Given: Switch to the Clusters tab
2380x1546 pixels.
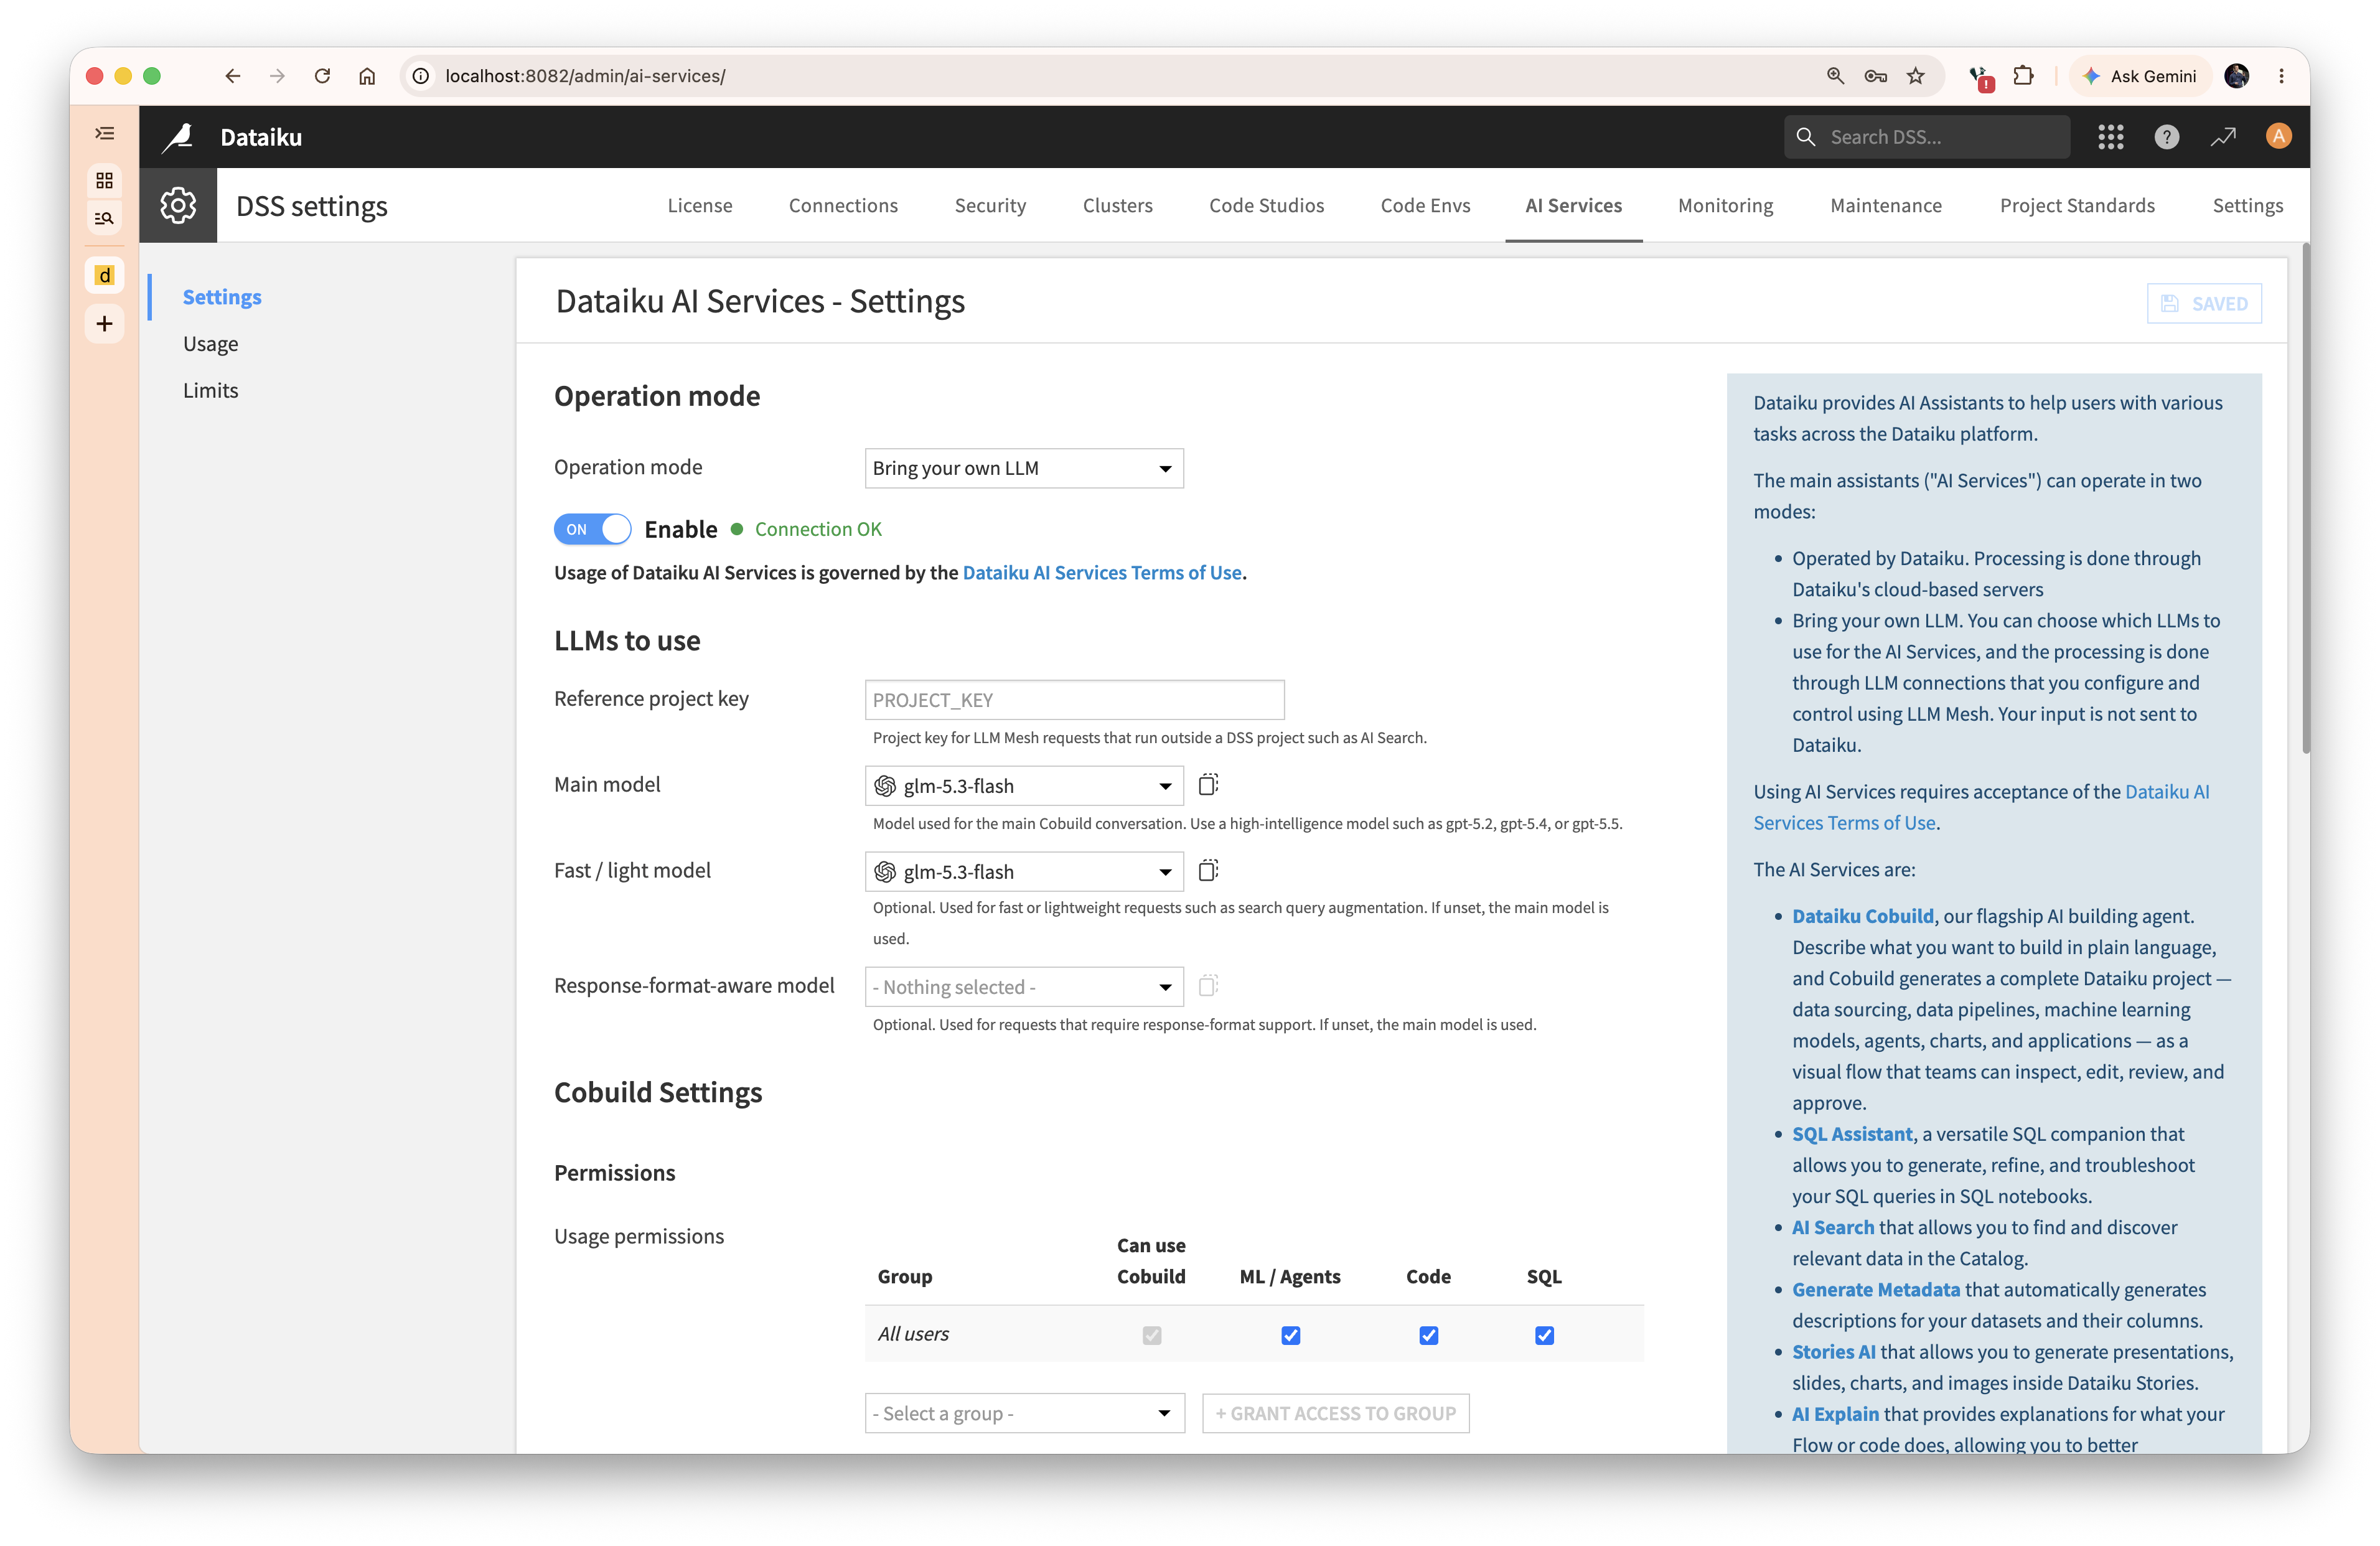Looking at the screenshot, I should tap(1117, 205).
